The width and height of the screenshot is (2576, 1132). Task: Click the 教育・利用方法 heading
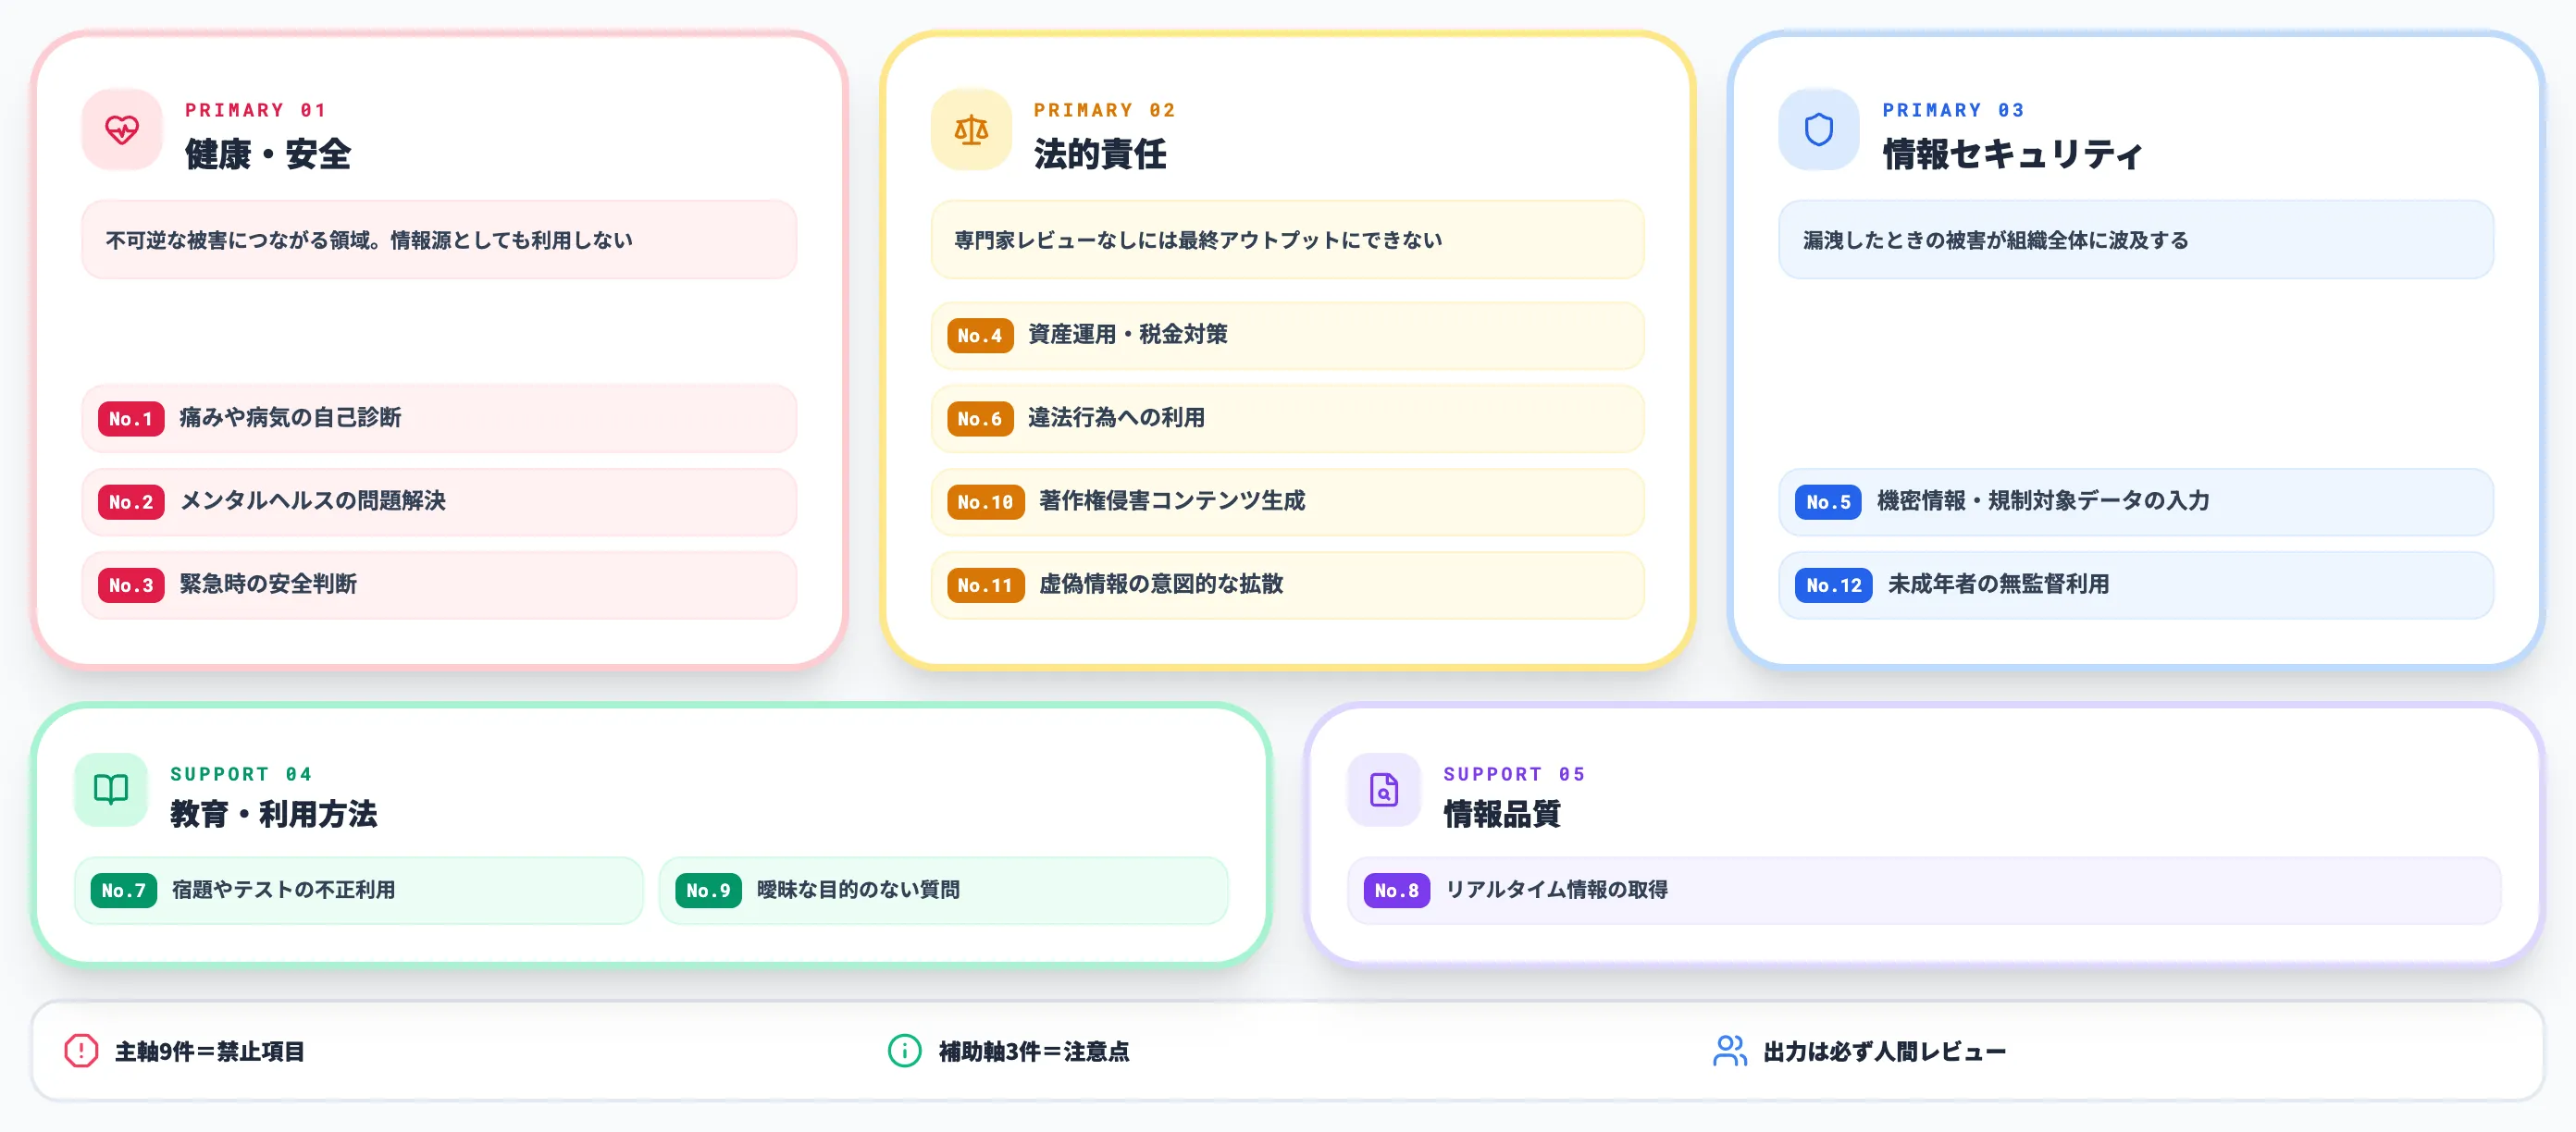click(274, 813)
